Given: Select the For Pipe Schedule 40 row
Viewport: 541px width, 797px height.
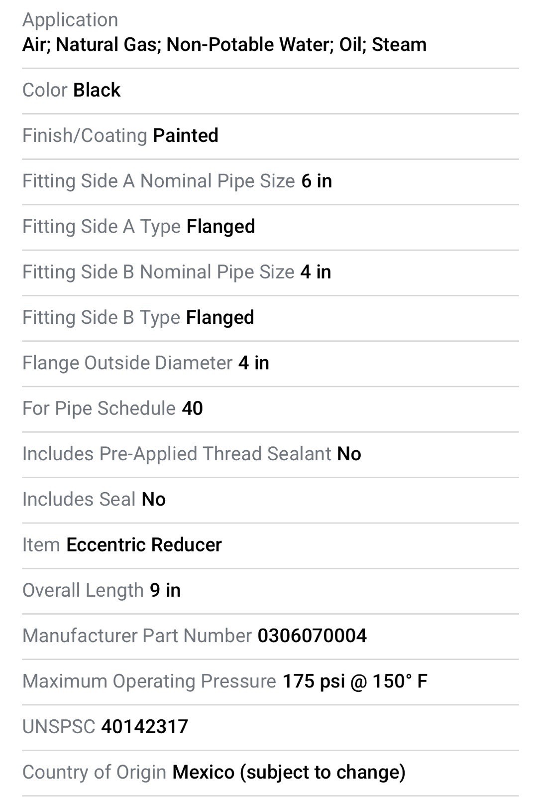Looking at the screenshot, I should pyautogui.click(x=270, y=409).
